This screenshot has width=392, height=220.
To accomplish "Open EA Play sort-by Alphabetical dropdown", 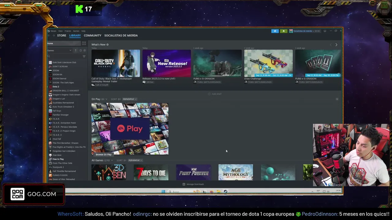I will [130, 99].
